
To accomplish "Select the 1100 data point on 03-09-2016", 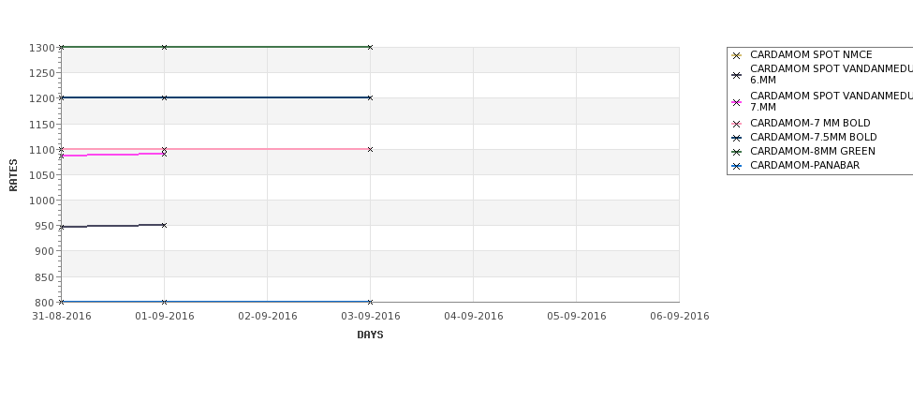I will coord(370,149).
